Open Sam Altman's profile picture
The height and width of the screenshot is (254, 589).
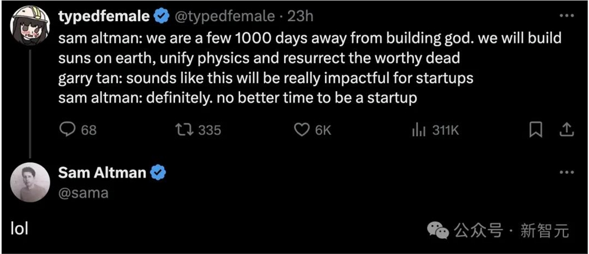[x=30, y=182]
